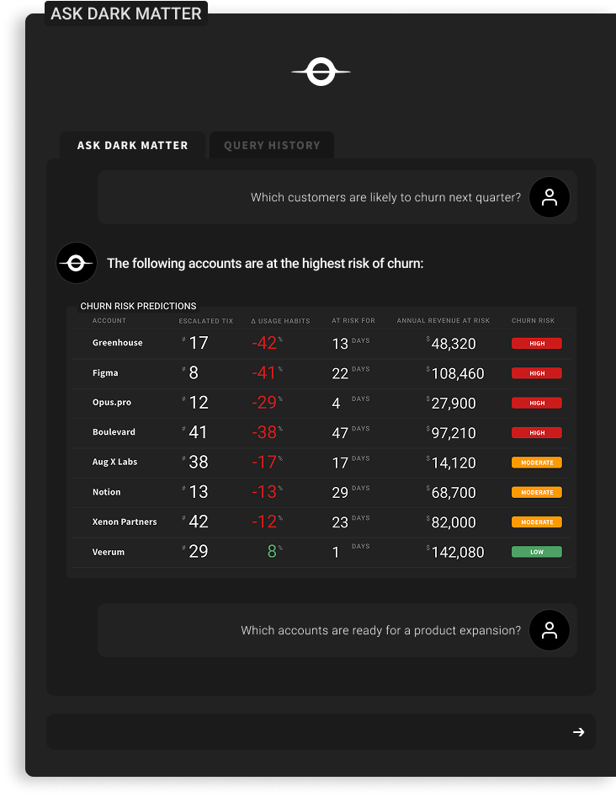Image resolution: width=616 pixels, height=797 pixels.
Task: Click the HIGH risk badge for Figma
Action: pyautogui.click(x=537, y=373)
